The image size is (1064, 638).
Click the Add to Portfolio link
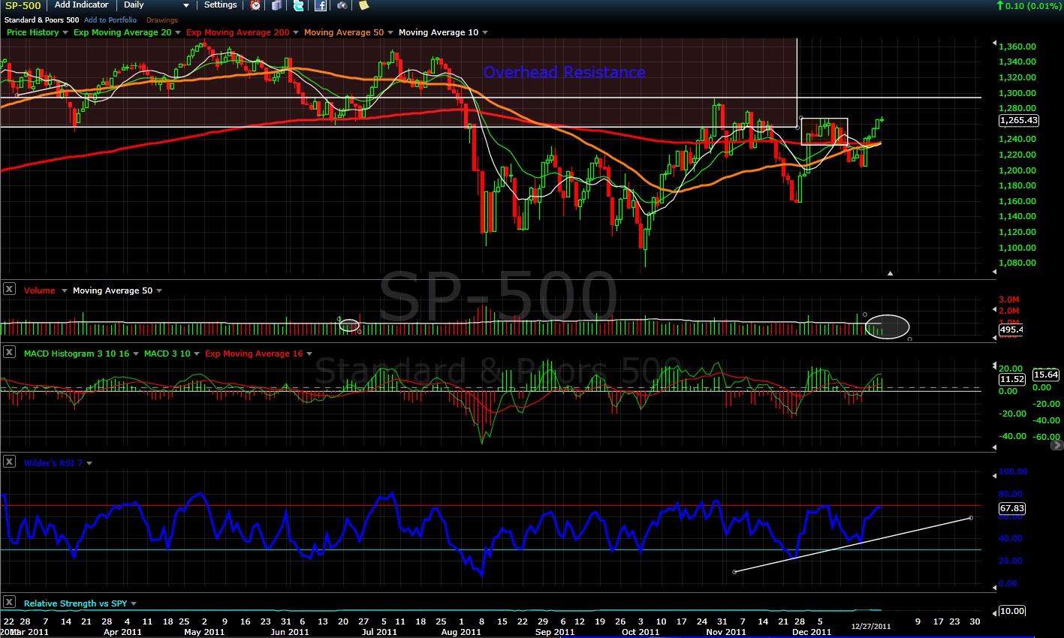click(x=110, y=20)
